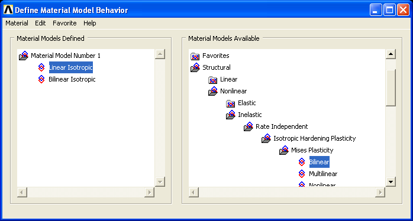Viewport: 413px width, 221px height.
Task: Open the Edit menu
Action: pyautogui.click(x=40, y=23)
